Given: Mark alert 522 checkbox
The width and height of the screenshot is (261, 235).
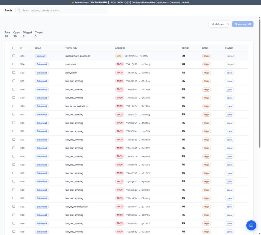Looking at the screenshot, I should click(x=14, y=131).
